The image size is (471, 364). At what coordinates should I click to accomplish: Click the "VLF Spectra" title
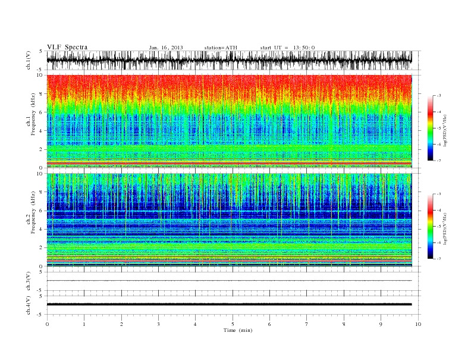67,47
